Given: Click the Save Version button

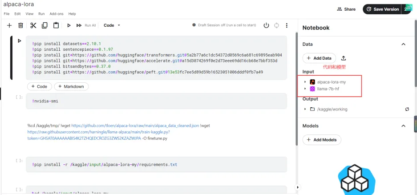Looking at the screenshot, I should point(383,9).
